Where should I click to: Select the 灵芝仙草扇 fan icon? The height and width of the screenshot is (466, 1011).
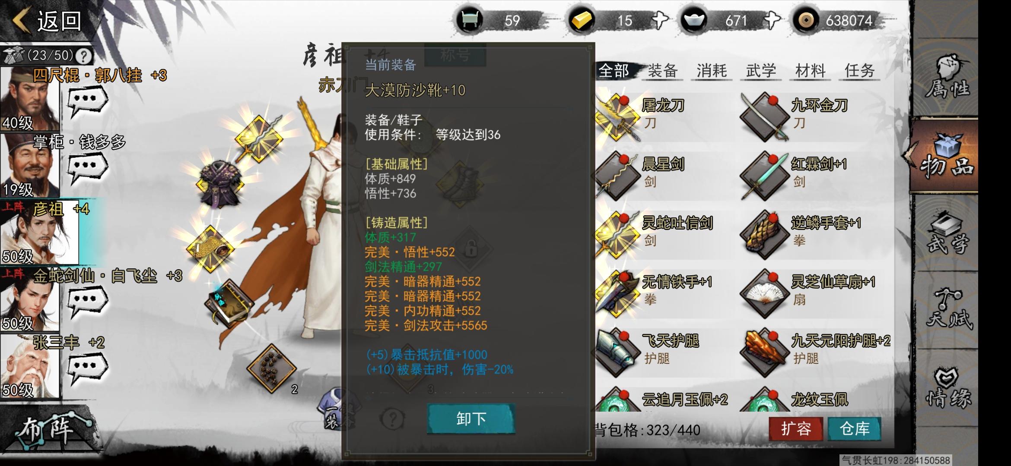click(765, 294)
